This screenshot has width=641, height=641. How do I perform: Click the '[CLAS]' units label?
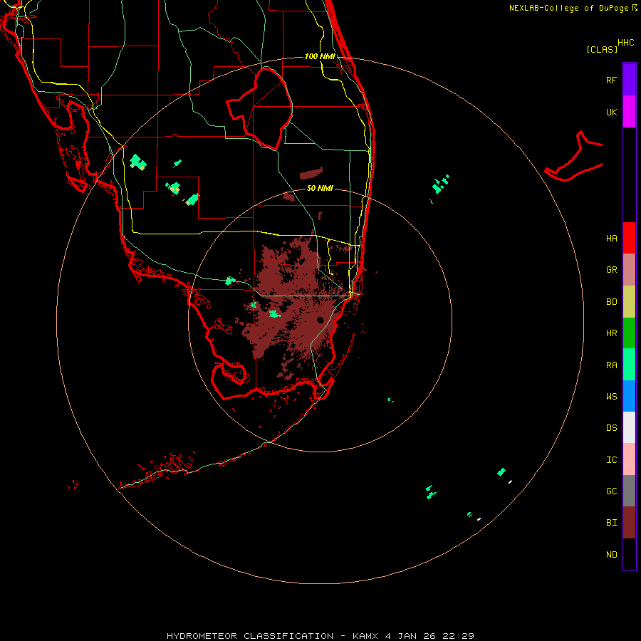[x=602, y=49]
